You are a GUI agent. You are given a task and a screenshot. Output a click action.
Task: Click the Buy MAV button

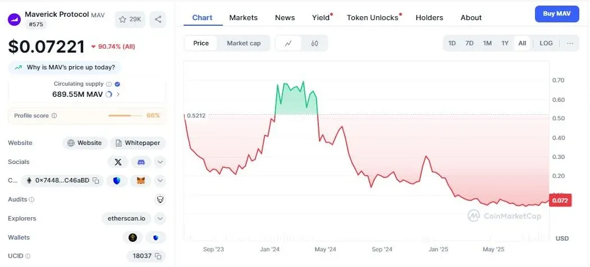coord(557,14)
